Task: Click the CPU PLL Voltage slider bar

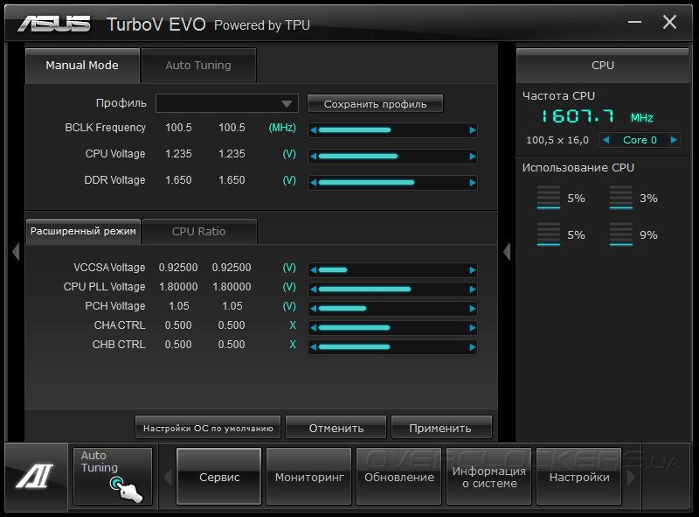Action: (392, 290)
